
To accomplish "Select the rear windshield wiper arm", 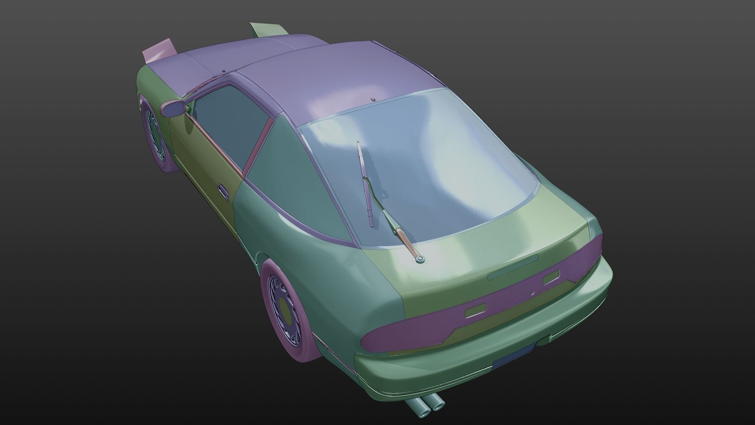I will (x=393, y=220).
